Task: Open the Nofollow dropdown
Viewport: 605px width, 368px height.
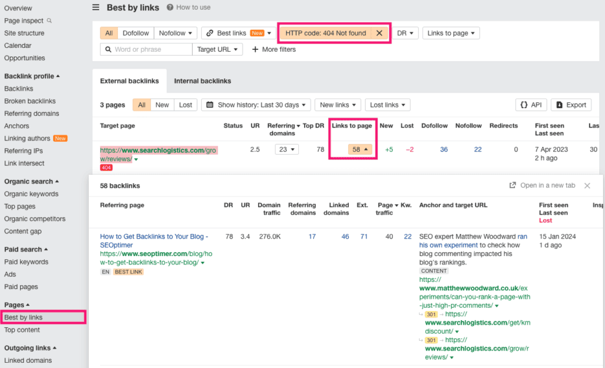Action: [x=176, y=33]
